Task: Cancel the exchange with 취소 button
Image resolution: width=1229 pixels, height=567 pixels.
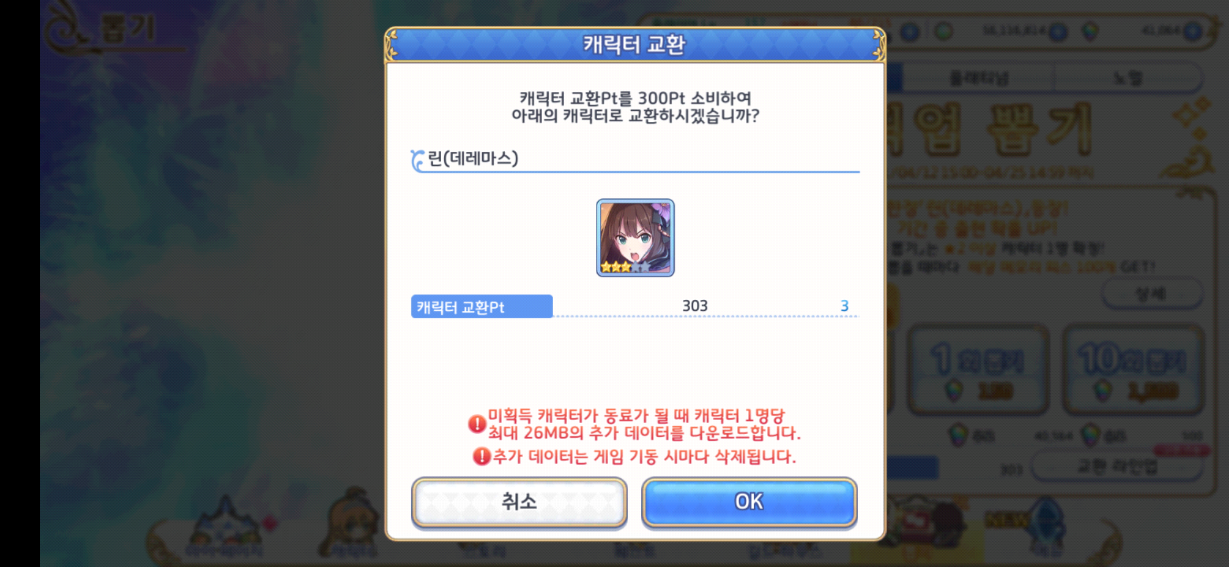Action: [519, 501]
